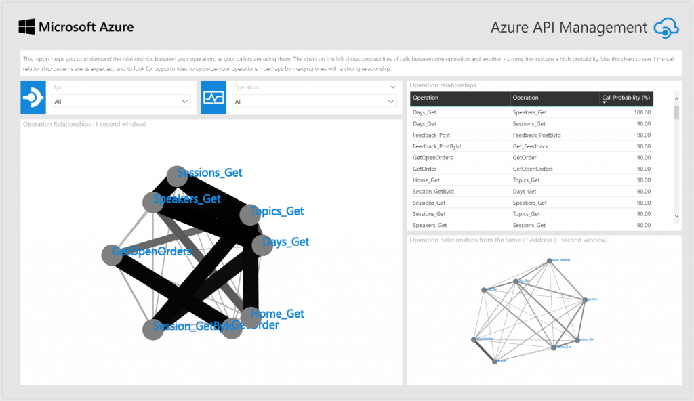Click the Operation Relationships (1 second window) title
This screenshot has width=694, height=401.
[84, 124]
